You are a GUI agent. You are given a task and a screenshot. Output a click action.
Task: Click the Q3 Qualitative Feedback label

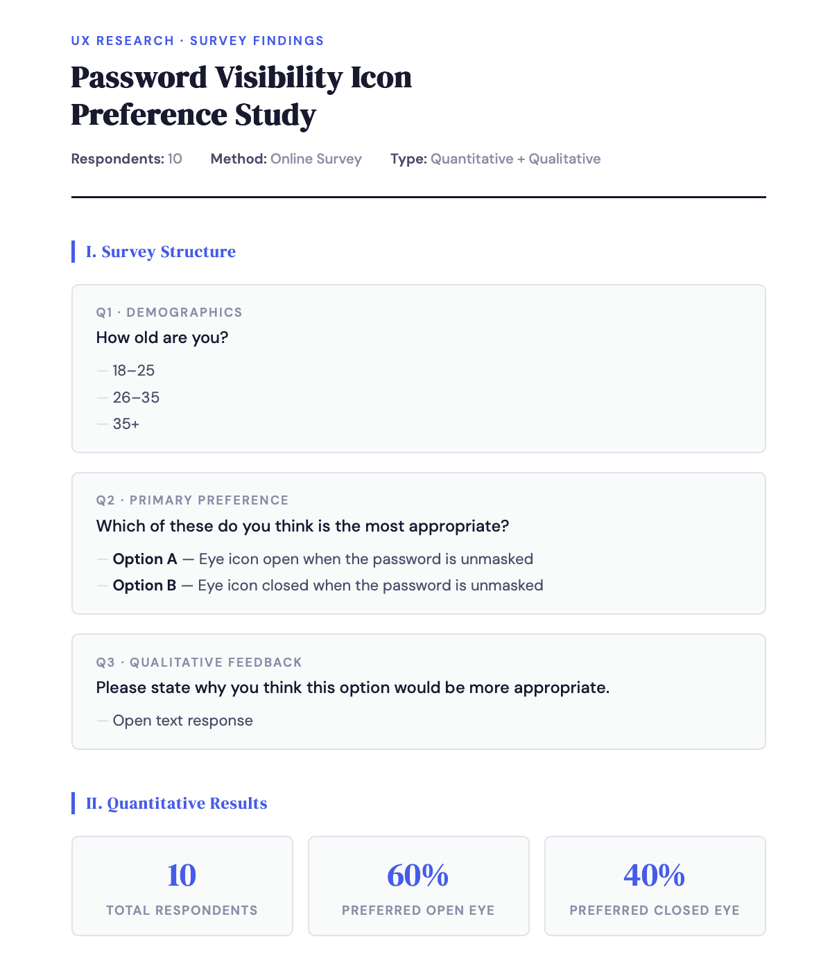(200, 663)
